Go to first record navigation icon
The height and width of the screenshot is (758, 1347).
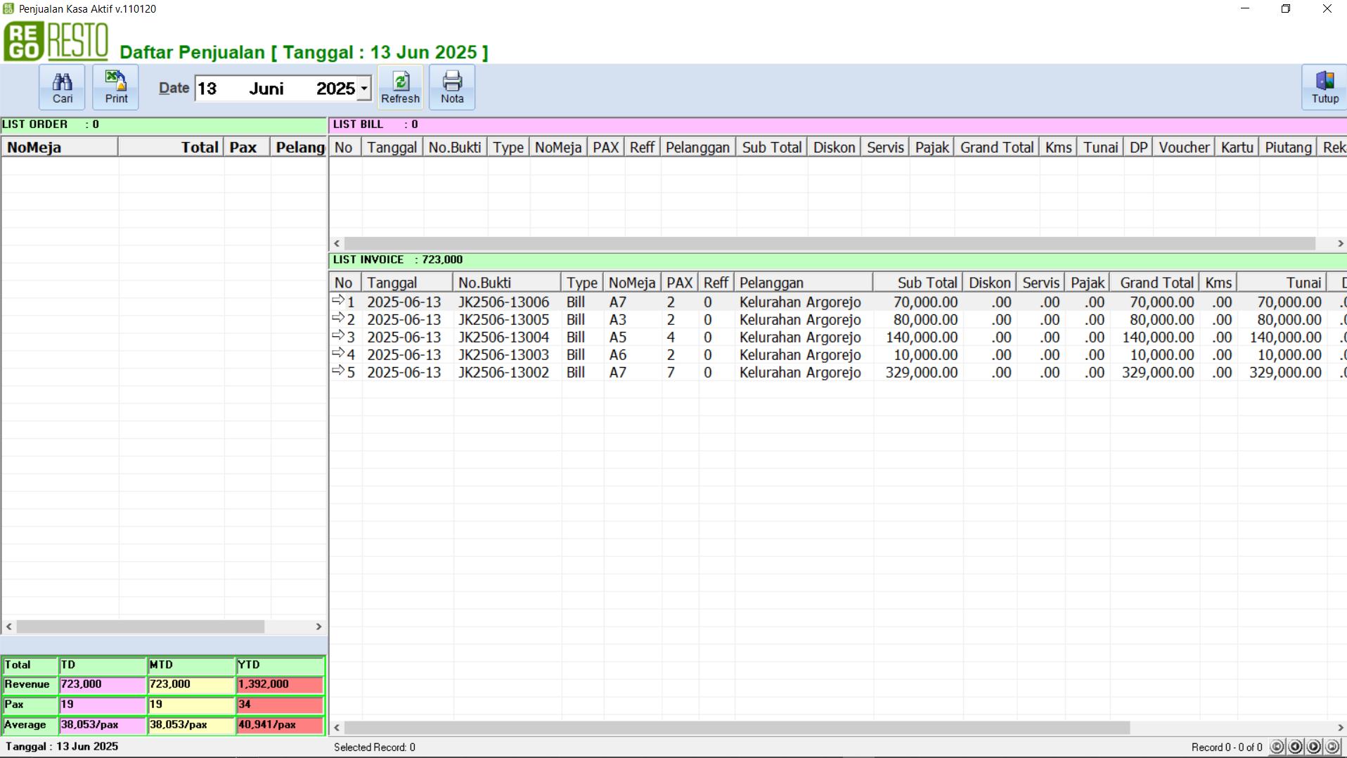point(1277,747)
